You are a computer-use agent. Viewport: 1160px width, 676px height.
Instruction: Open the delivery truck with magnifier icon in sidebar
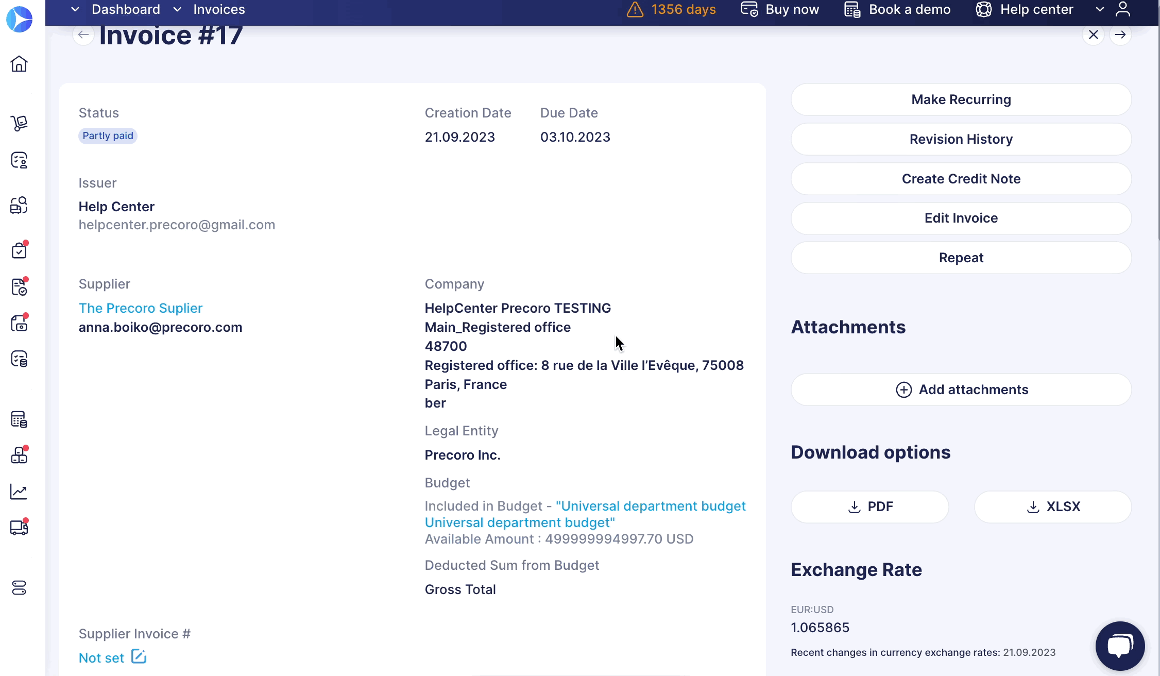pos(19,205)
